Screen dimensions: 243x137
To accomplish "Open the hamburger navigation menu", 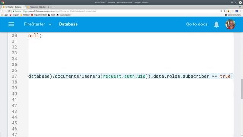I will pyautogui.click(x=11, y=24).
